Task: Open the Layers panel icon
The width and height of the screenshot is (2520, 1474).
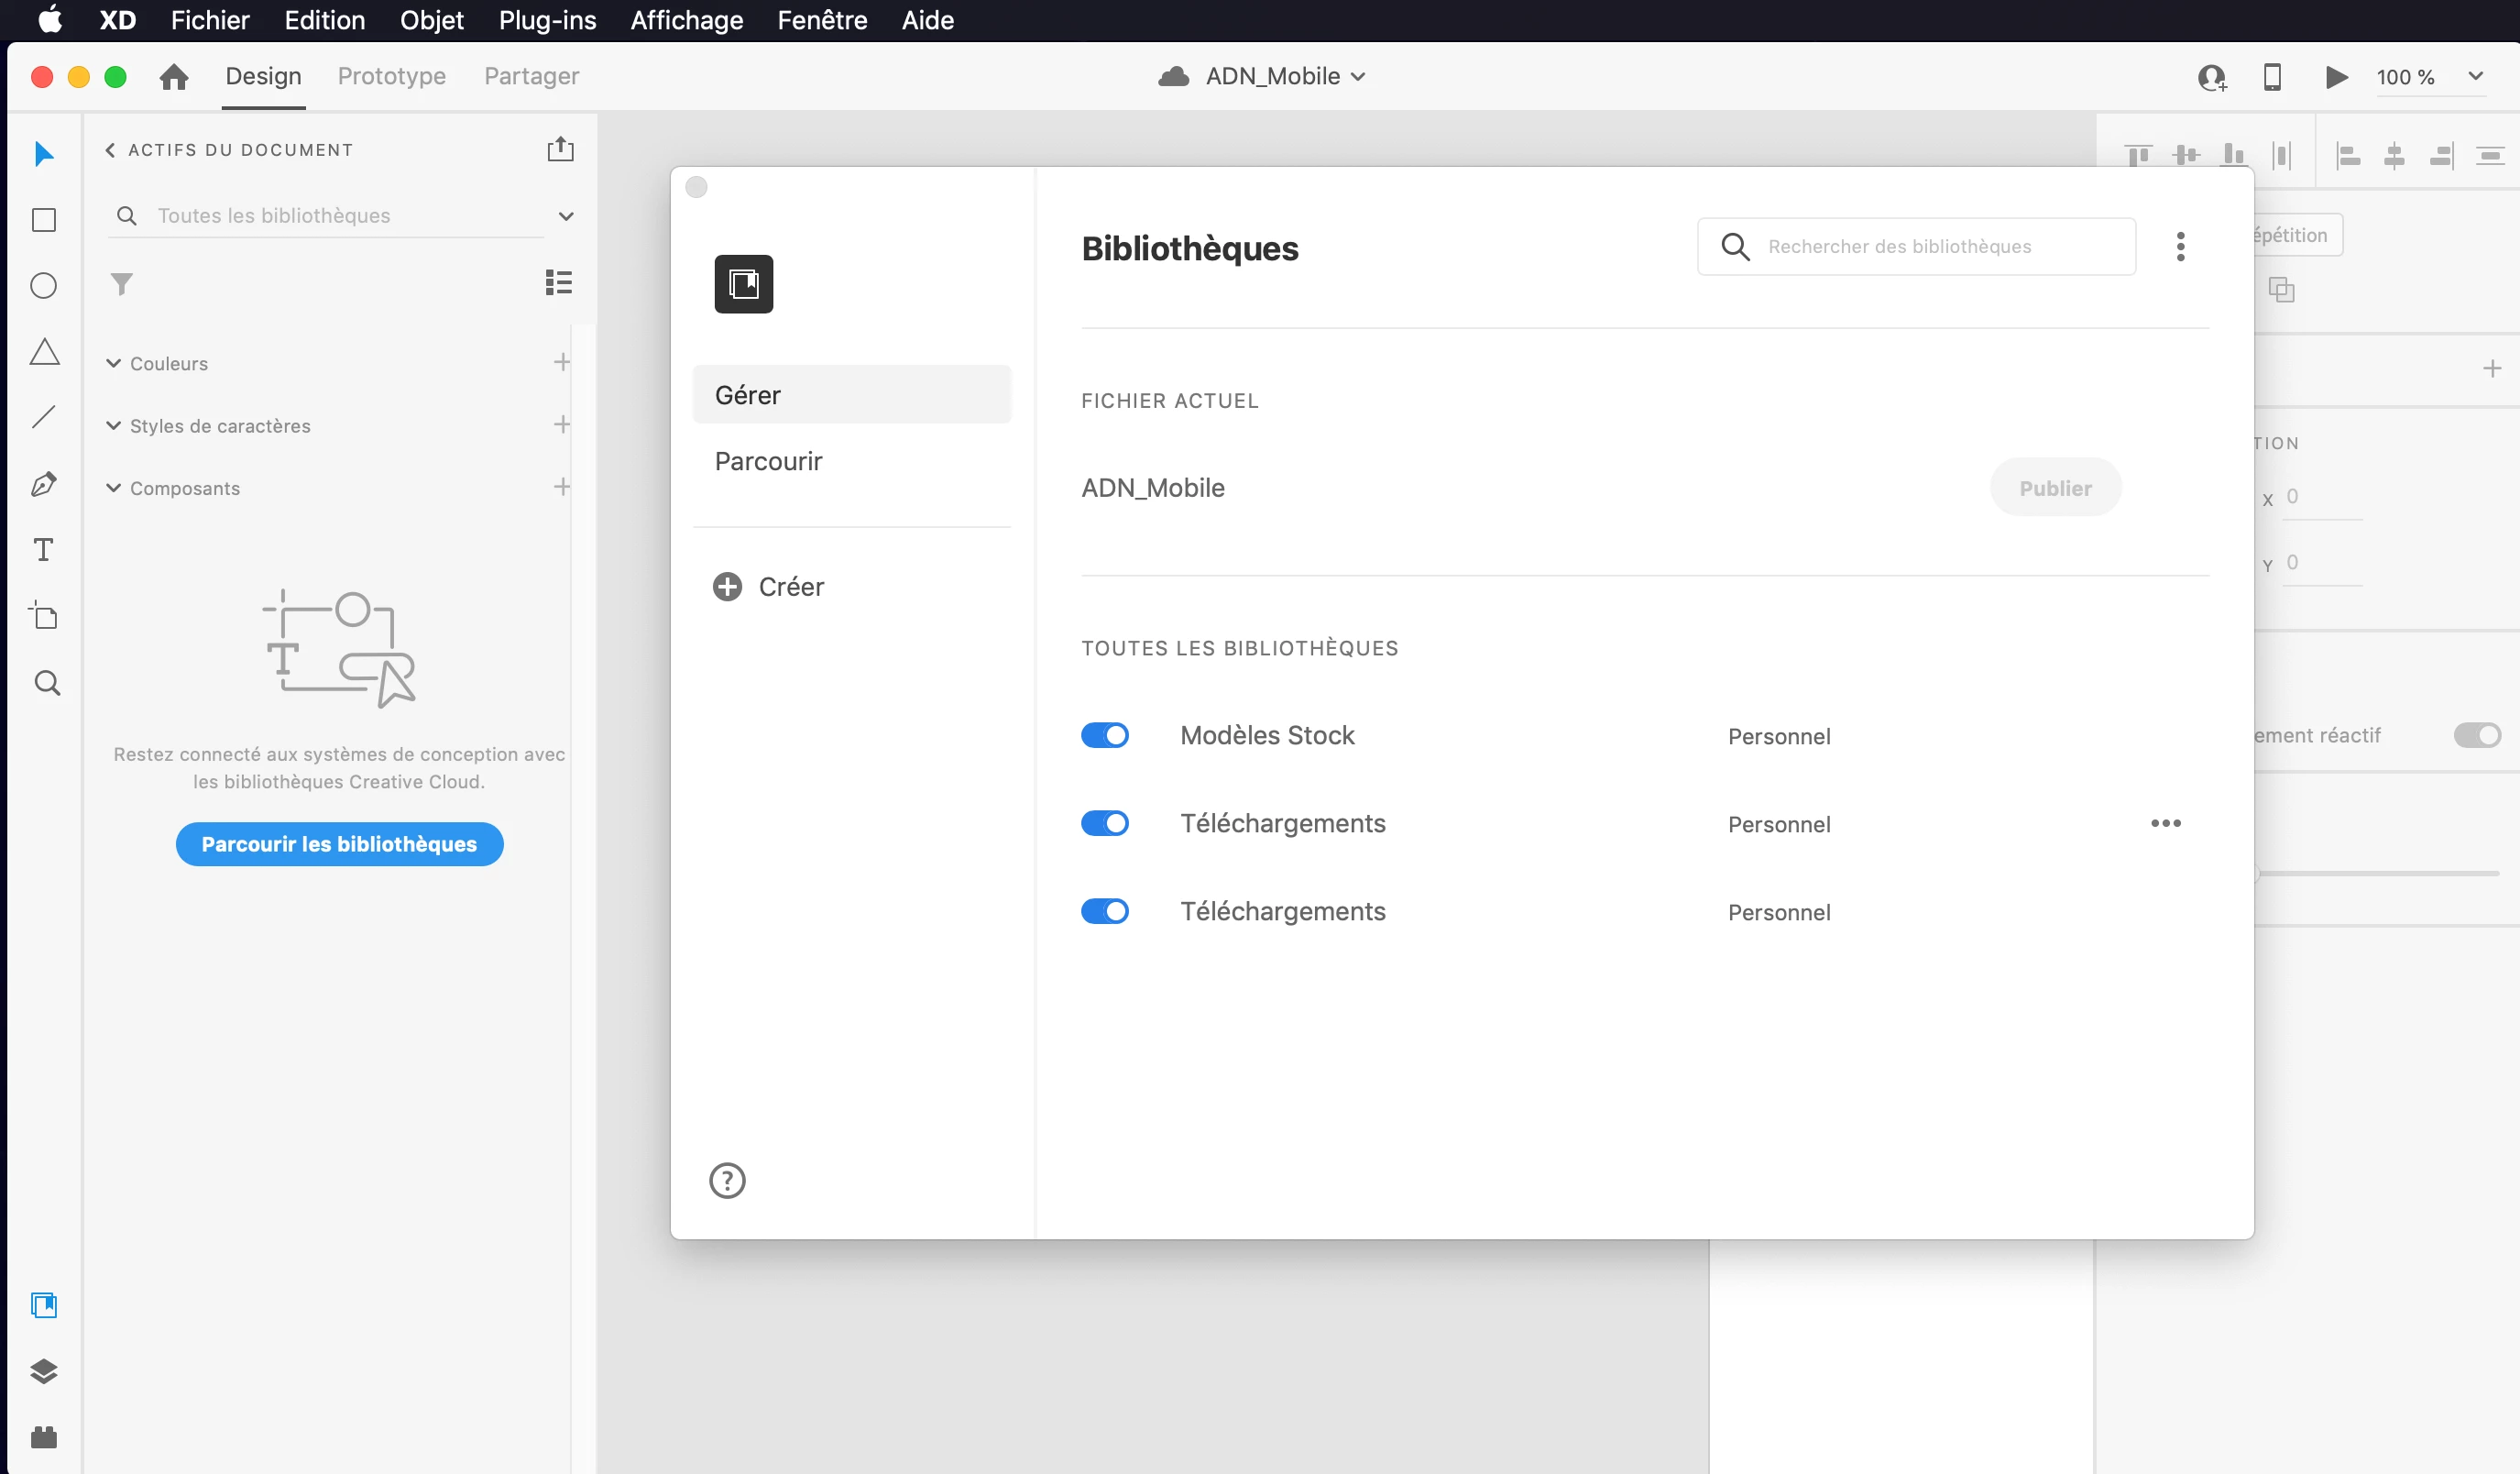Action: [x=44, y=1371]
